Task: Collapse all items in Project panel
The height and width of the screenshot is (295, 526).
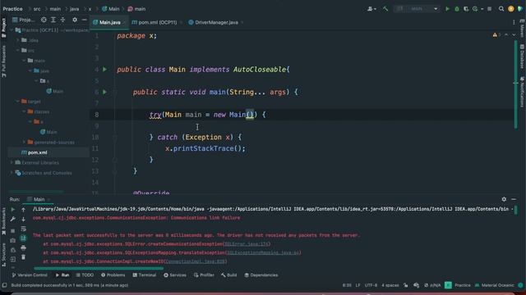Action: 62,20
